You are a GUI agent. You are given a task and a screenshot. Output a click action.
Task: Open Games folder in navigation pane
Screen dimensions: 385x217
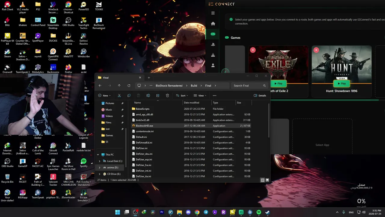tap(109, 135)
